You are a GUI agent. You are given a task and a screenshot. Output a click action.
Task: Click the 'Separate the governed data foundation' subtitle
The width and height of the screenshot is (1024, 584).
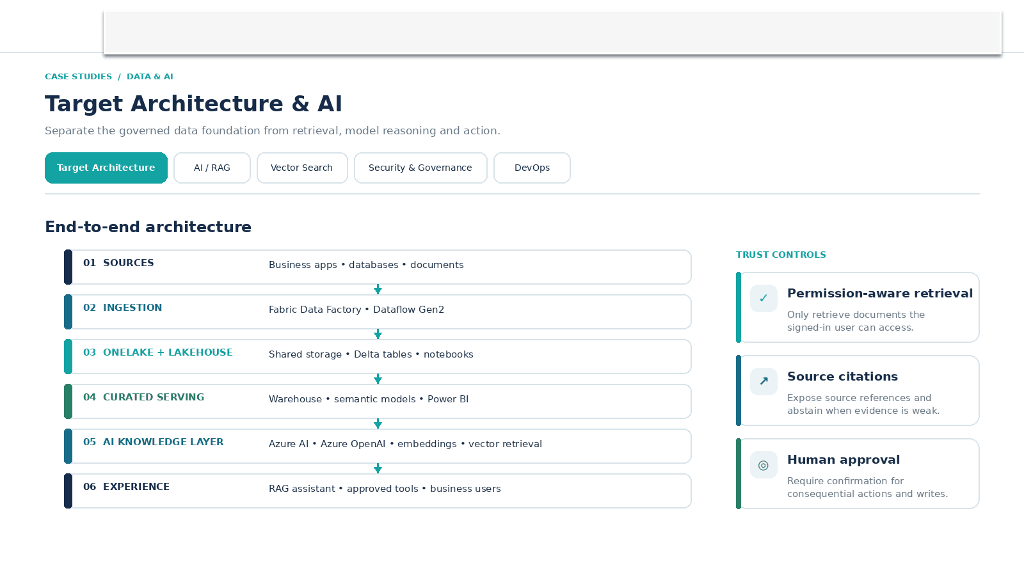273,130
